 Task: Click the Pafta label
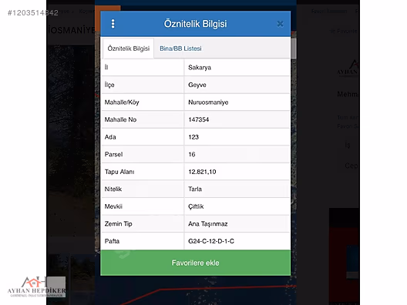(112, 241)
